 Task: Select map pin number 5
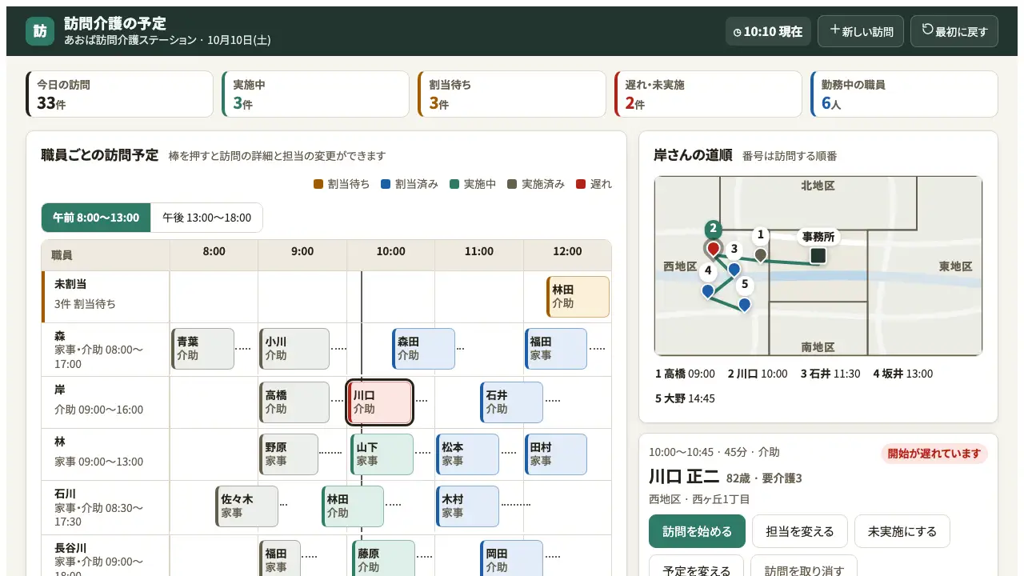click(x=744, y=304)
